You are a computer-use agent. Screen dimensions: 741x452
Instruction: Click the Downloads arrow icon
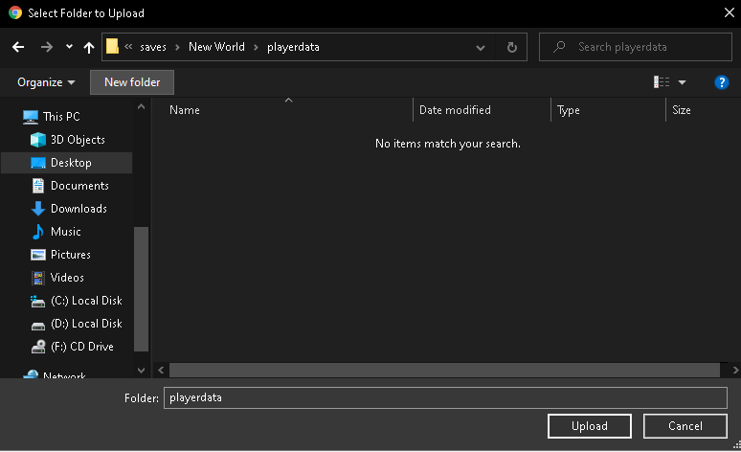[x=37, y=209]
